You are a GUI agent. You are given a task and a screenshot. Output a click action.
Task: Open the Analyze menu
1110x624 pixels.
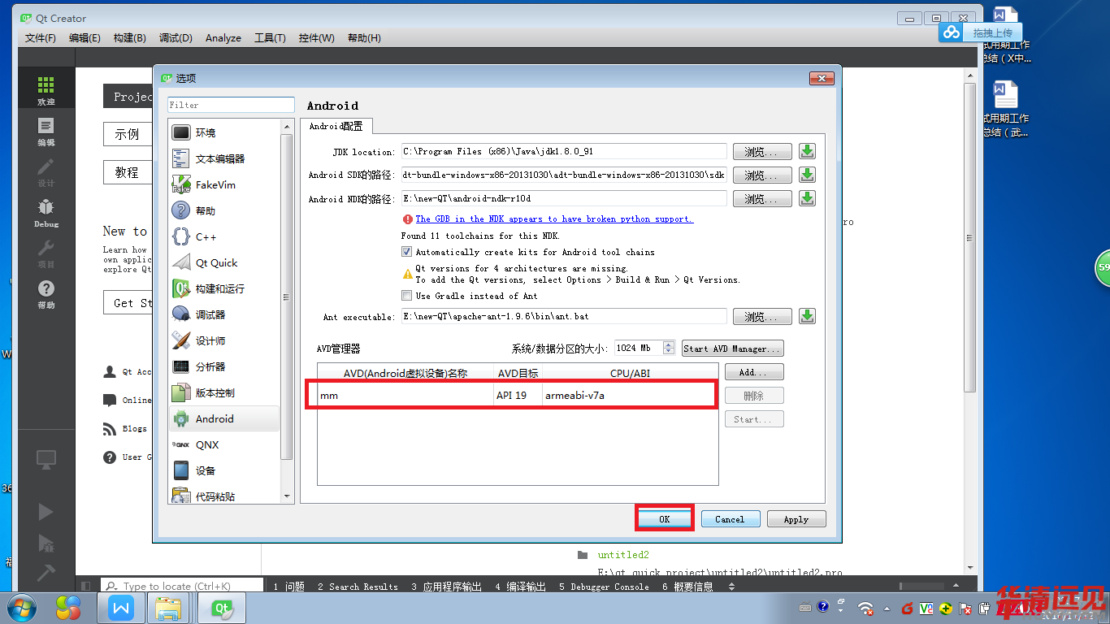click(223, 38)
